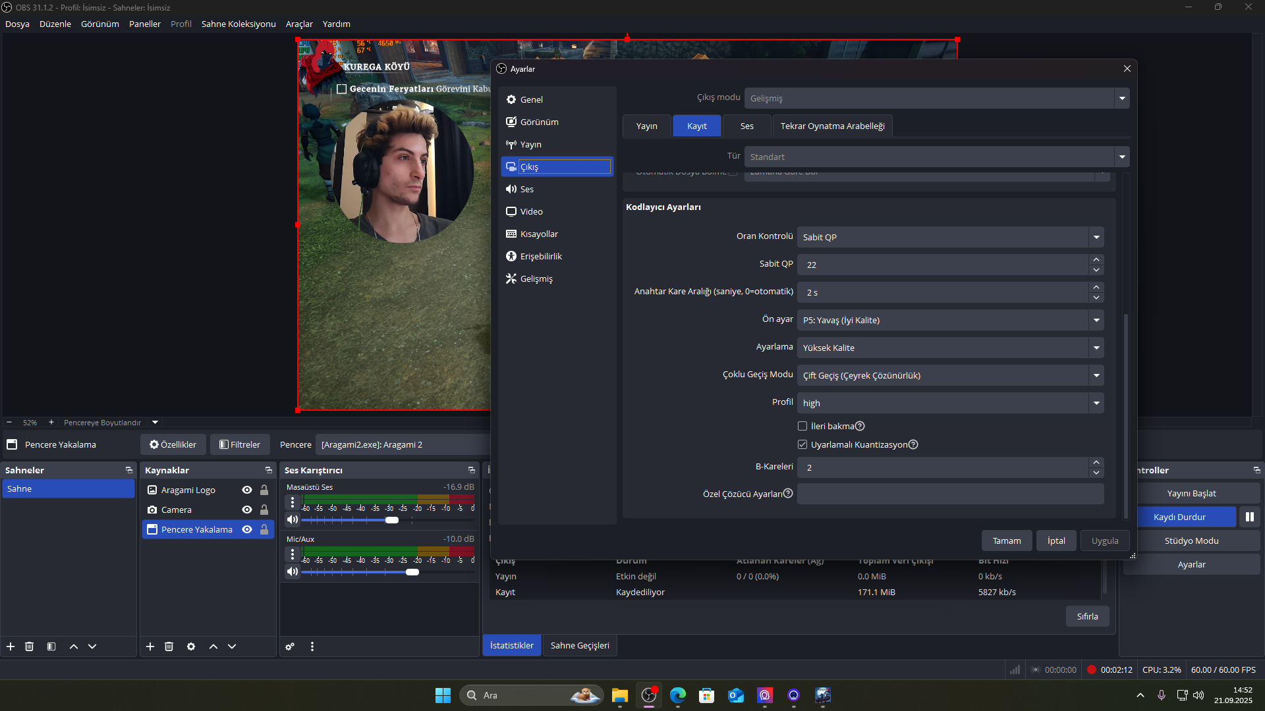Screen dimensions: 1265x711
Task: Add a new source with plus icon
Action: (x=150, y=646)
